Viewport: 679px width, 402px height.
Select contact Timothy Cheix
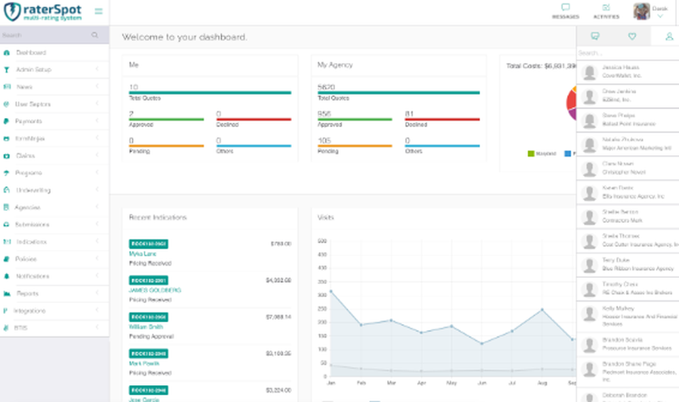tap(627, 289)
